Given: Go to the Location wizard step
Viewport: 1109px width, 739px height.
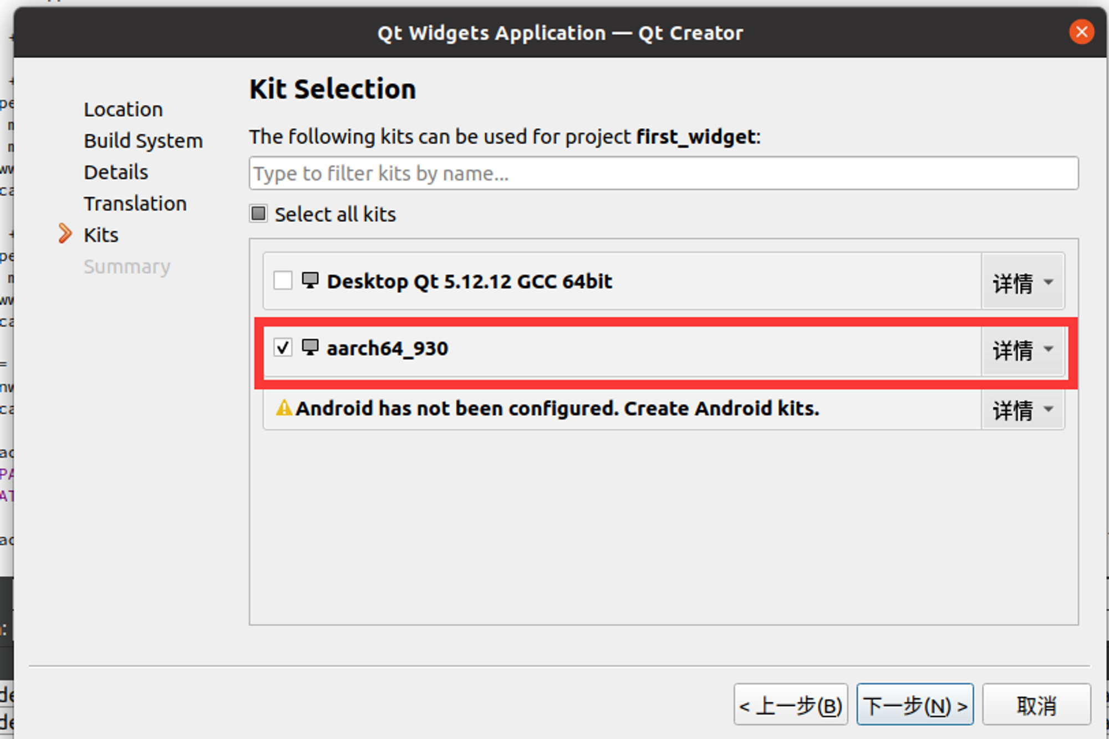Looking at the screenshot, I should coord(123,109).
